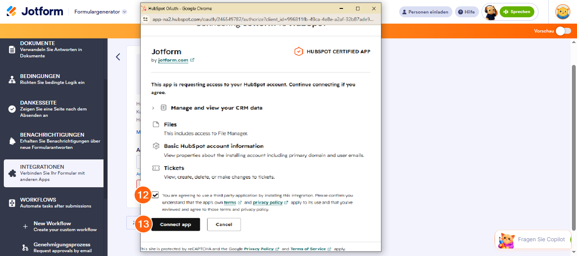The image size is (577, 256).
Task: Click the site information icon in address bar
Action: [146, 19]
